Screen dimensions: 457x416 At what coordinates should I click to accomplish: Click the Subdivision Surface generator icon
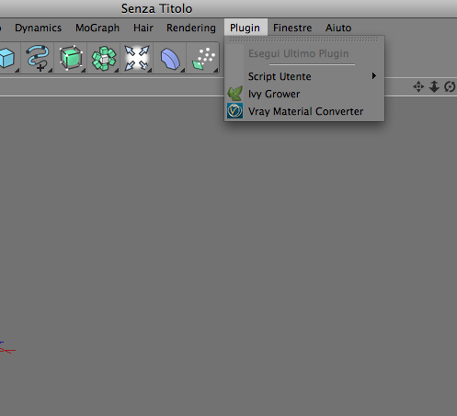click(71, 58)
